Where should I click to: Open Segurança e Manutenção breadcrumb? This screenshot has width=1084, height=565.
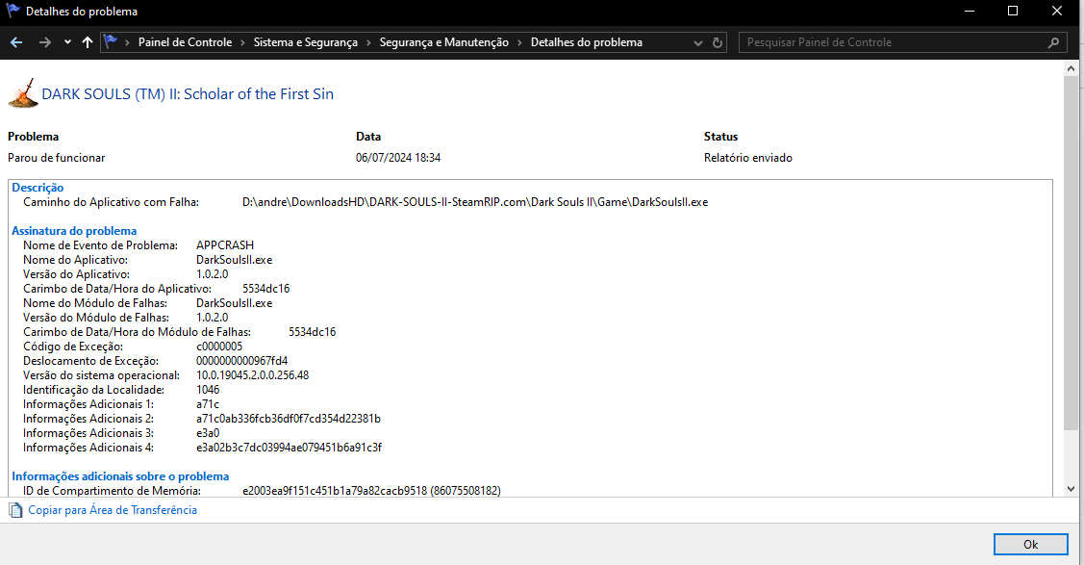coord(443,42)
